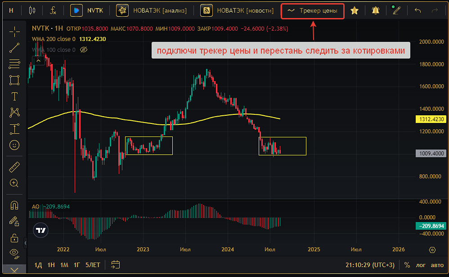Select the rectangle shape tool
449x277 pixels.
(x=14, y=80)
